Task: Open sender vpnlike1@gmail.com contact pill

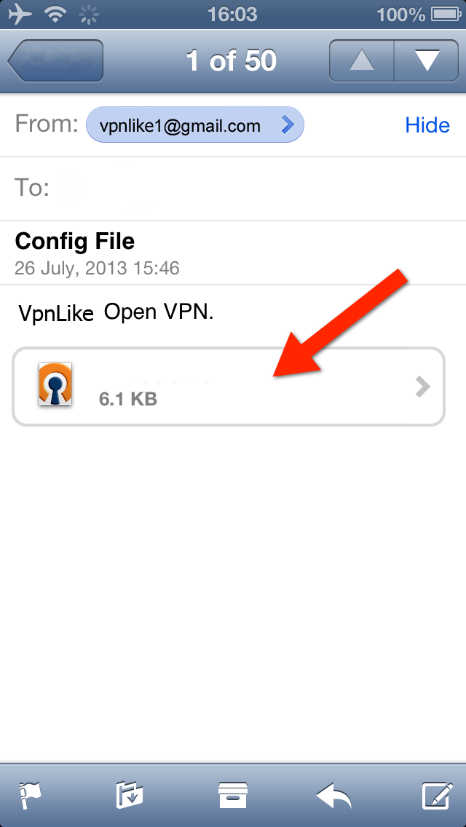Action: click(x=194, y=124)
